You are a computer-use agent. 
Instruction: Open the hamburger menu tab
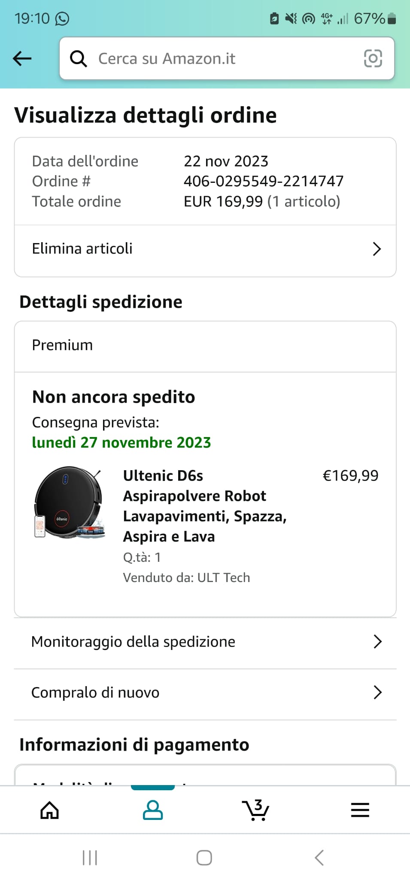360,810
